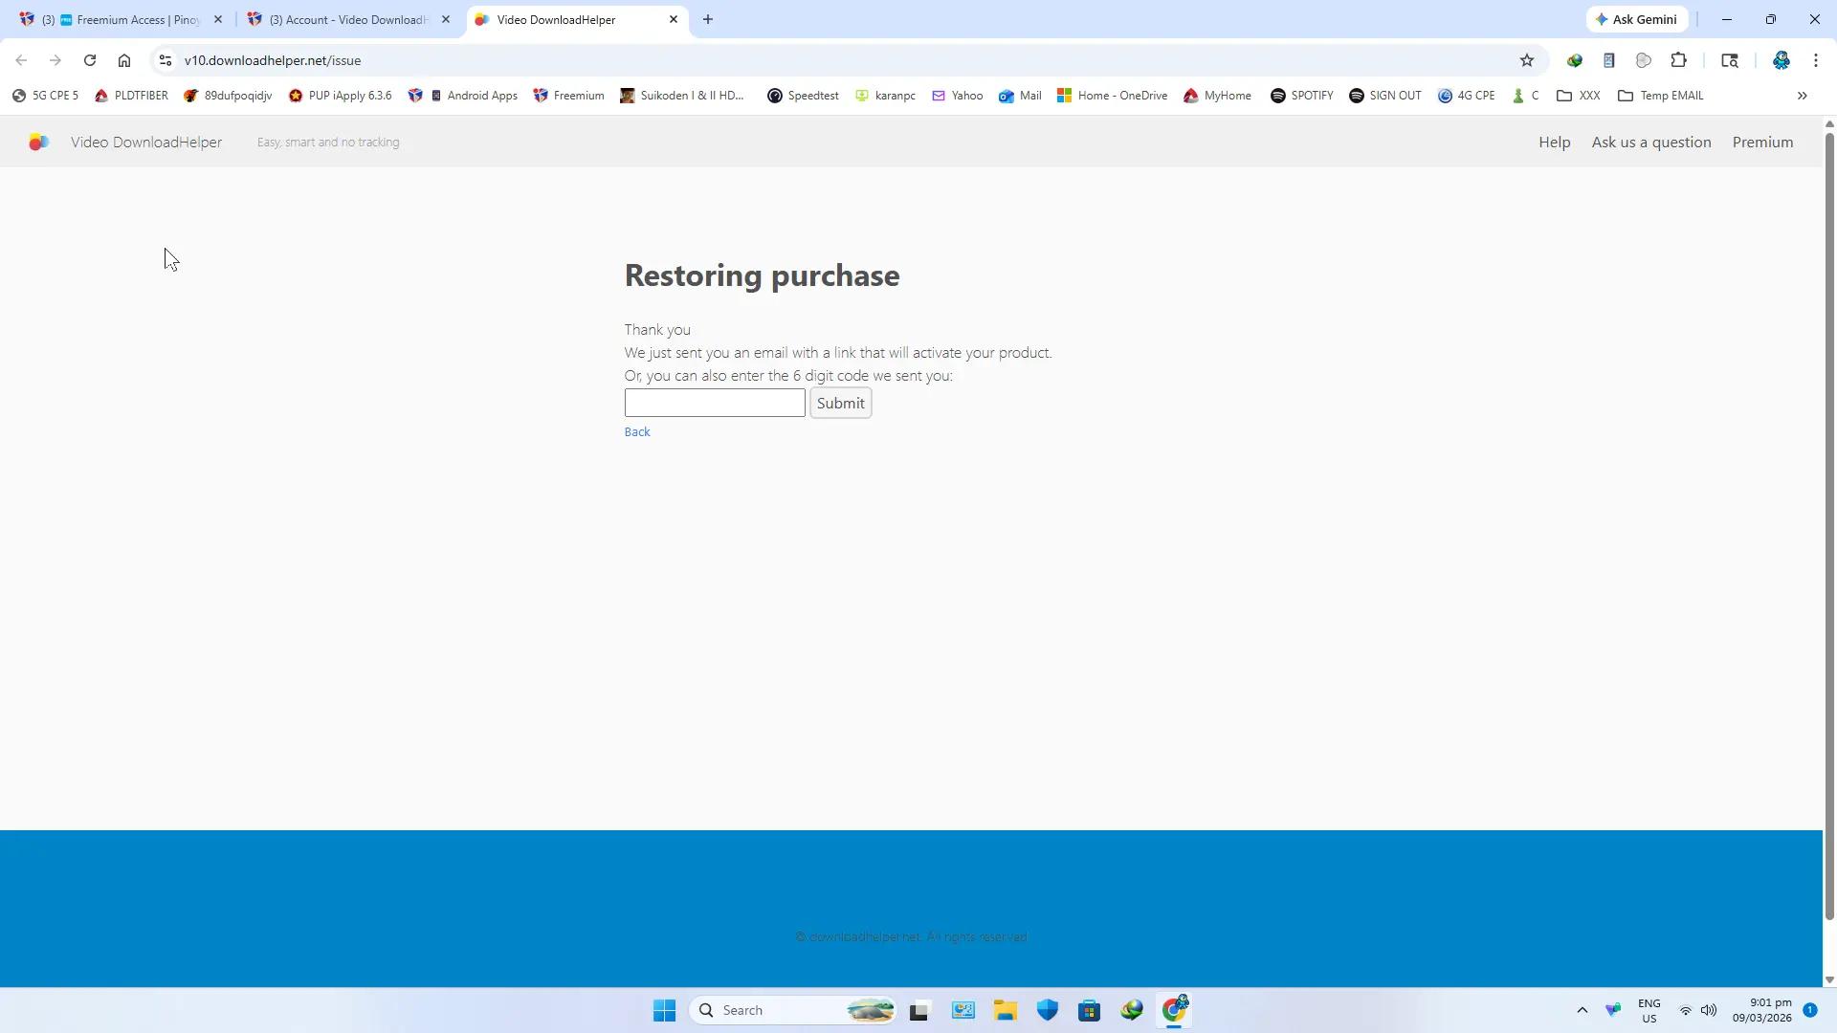The height and width of the screenshot is (1033, 1837).
Task: Expand the XXX bookmarks folder
Action: click(1579, 96)
